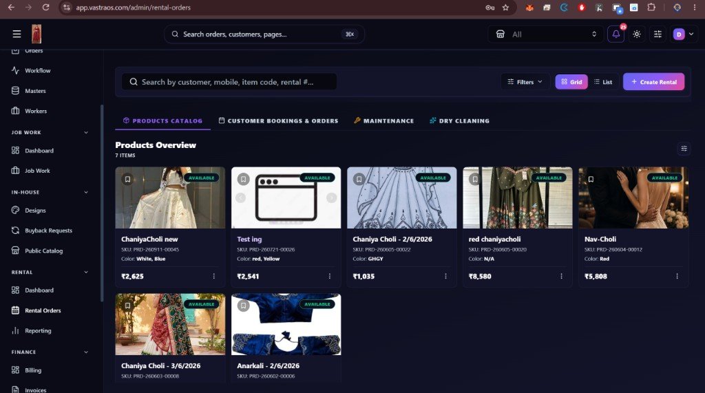Open the Anarkali product image
The width and height of the screenshot is (705, 393).
pos(286,325)
